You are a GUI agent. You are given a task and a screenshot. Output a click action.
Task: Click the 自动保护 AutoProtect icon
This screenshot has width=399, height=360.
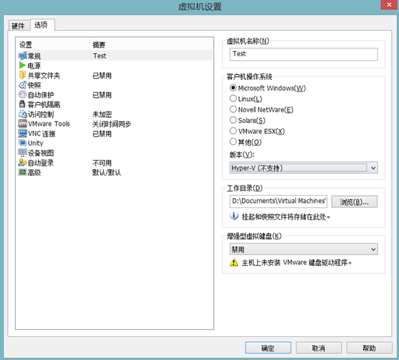pyautogui.click(x=22, y=94)
